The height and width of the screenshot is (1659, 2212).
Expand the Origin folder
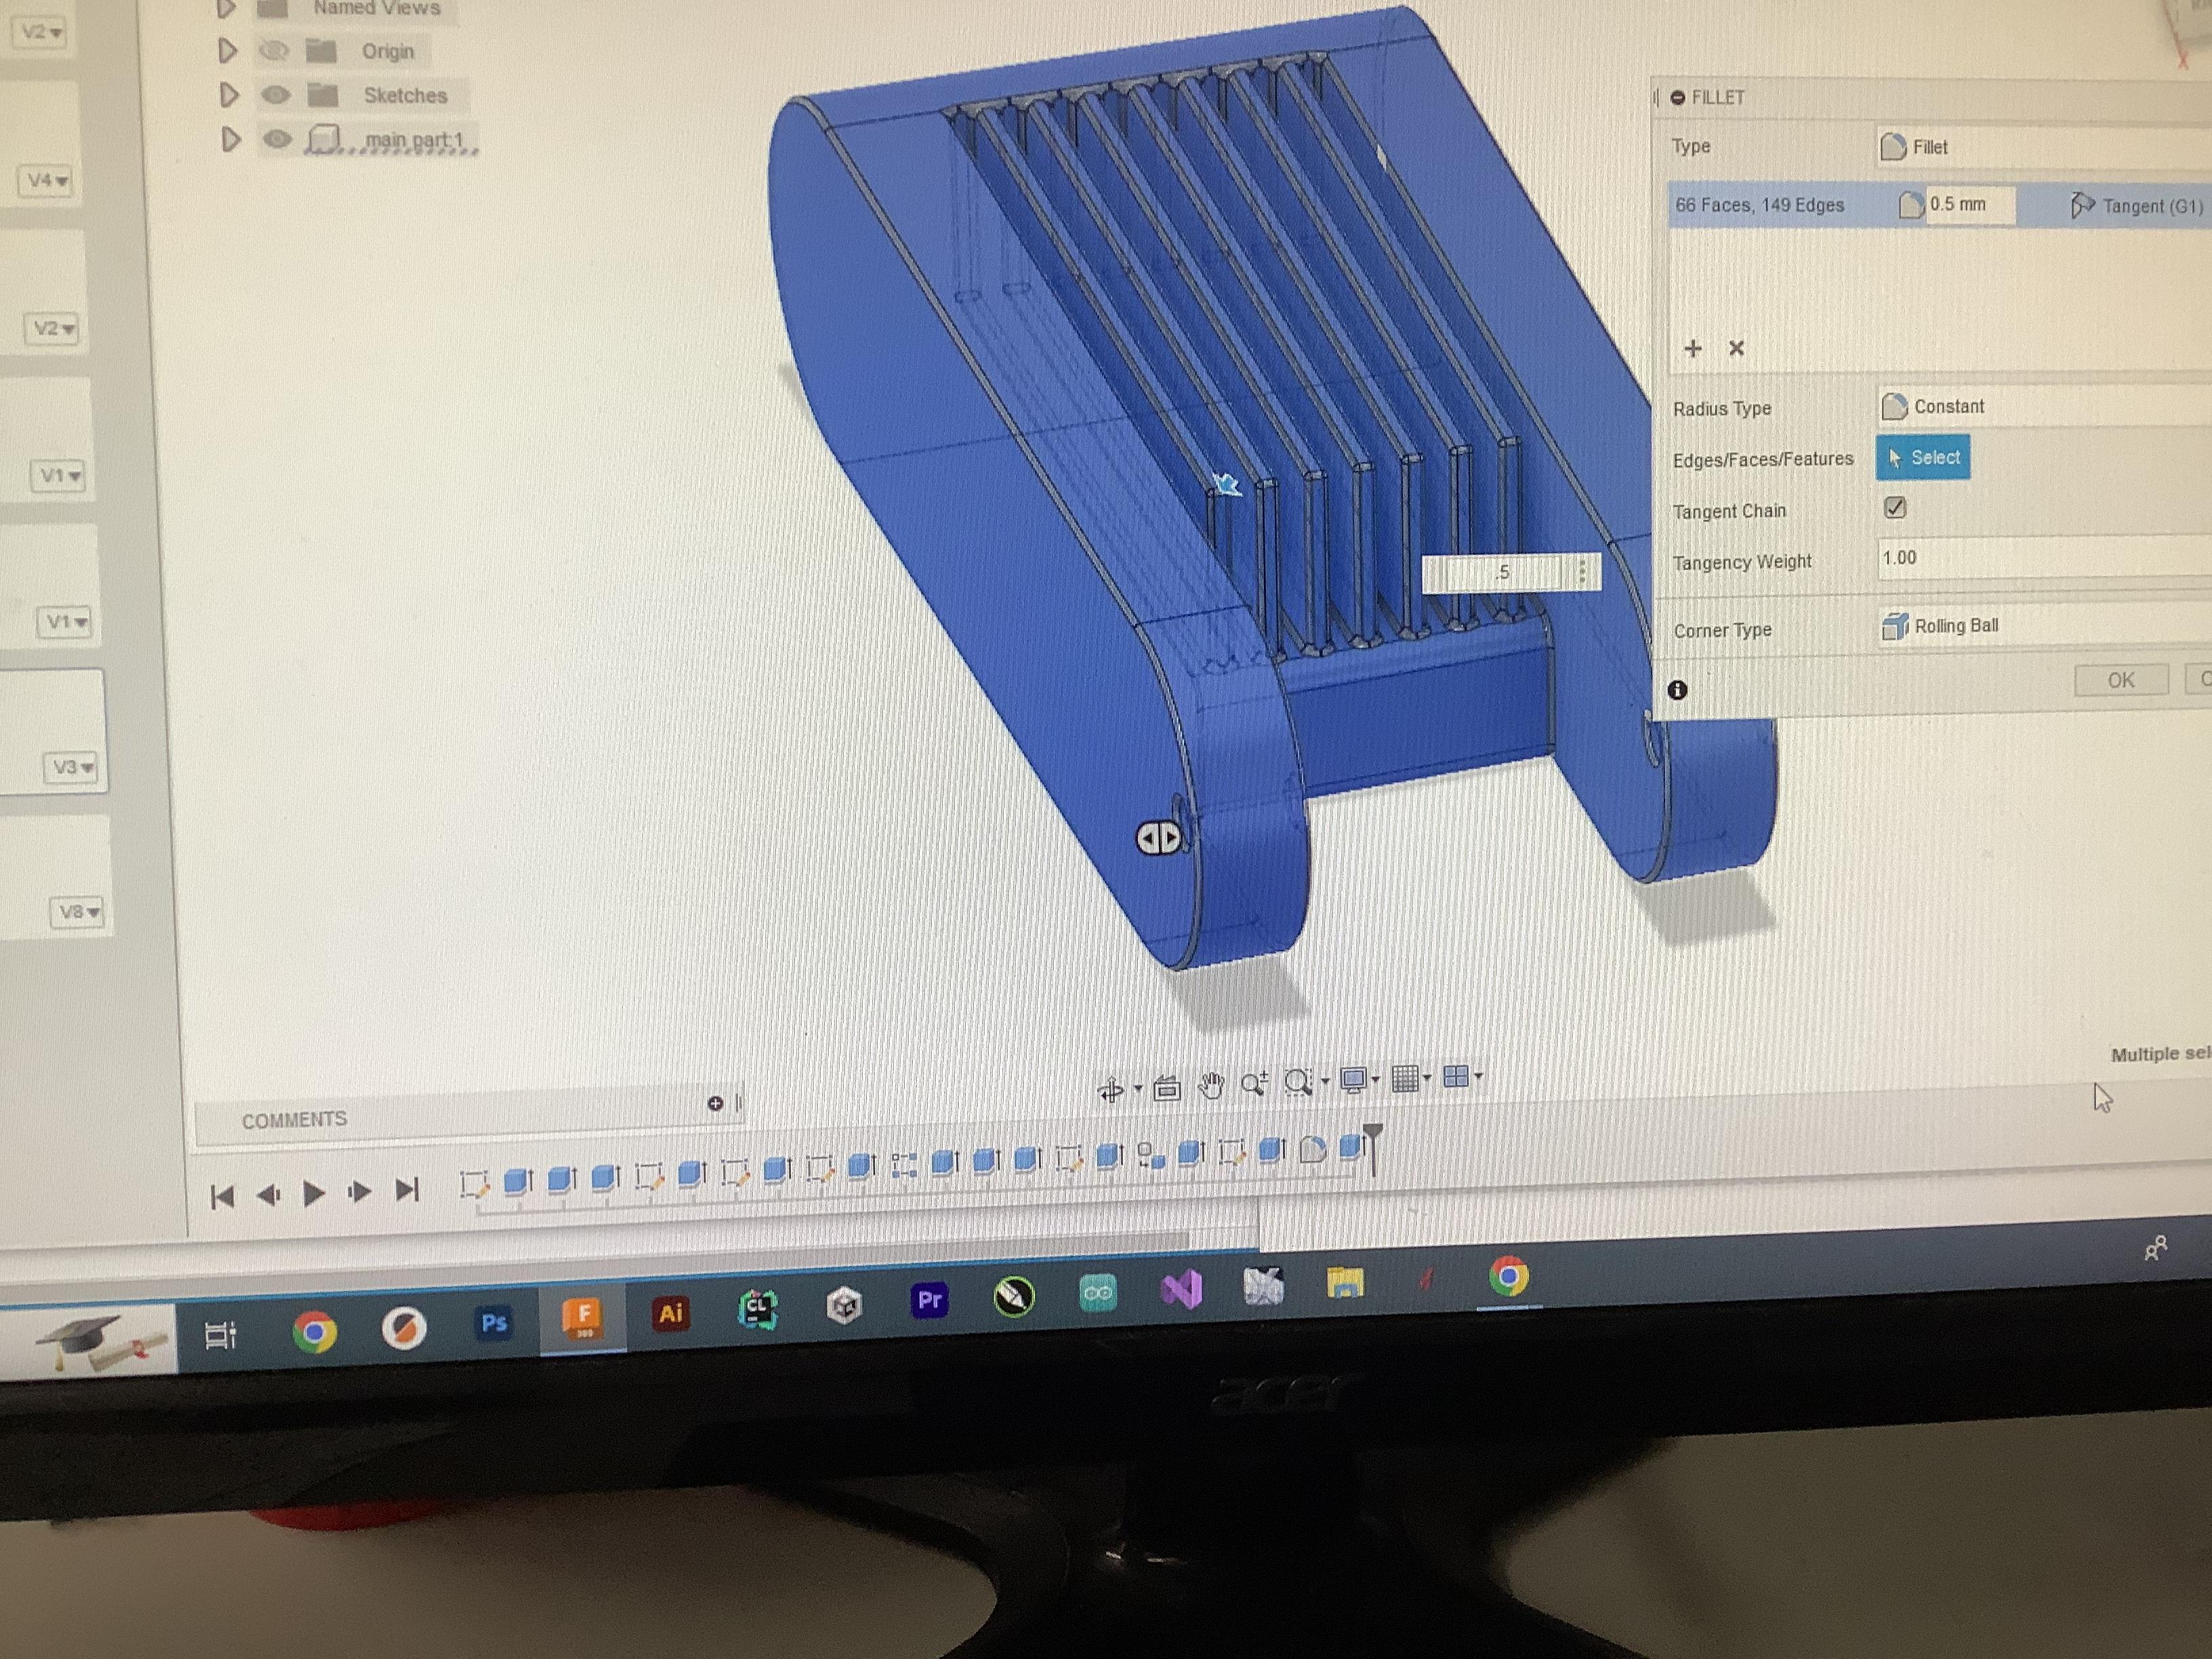click(x=228, y=50)
